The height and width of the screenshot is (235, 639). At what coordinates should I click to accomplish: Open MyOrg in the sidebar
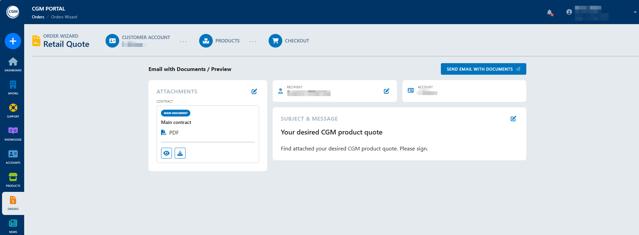click(x=13, y=87)
